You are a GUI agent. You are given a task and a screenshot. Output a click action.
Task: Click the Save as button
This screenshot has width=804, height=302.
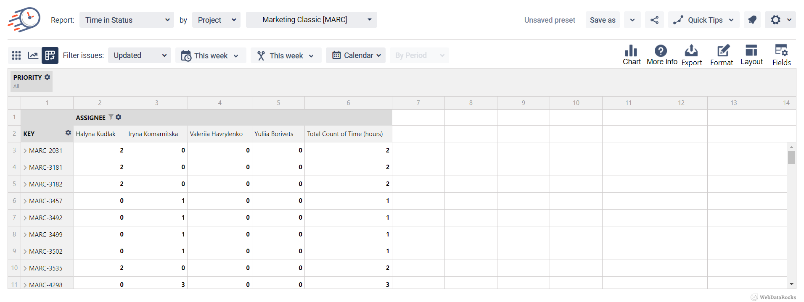[x=602, y=20]
